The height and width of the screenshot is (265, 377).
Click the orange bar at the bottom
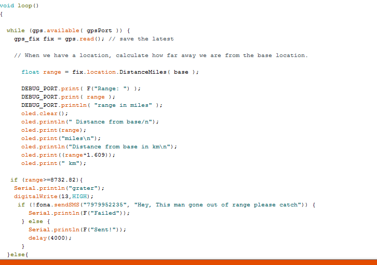188,262
